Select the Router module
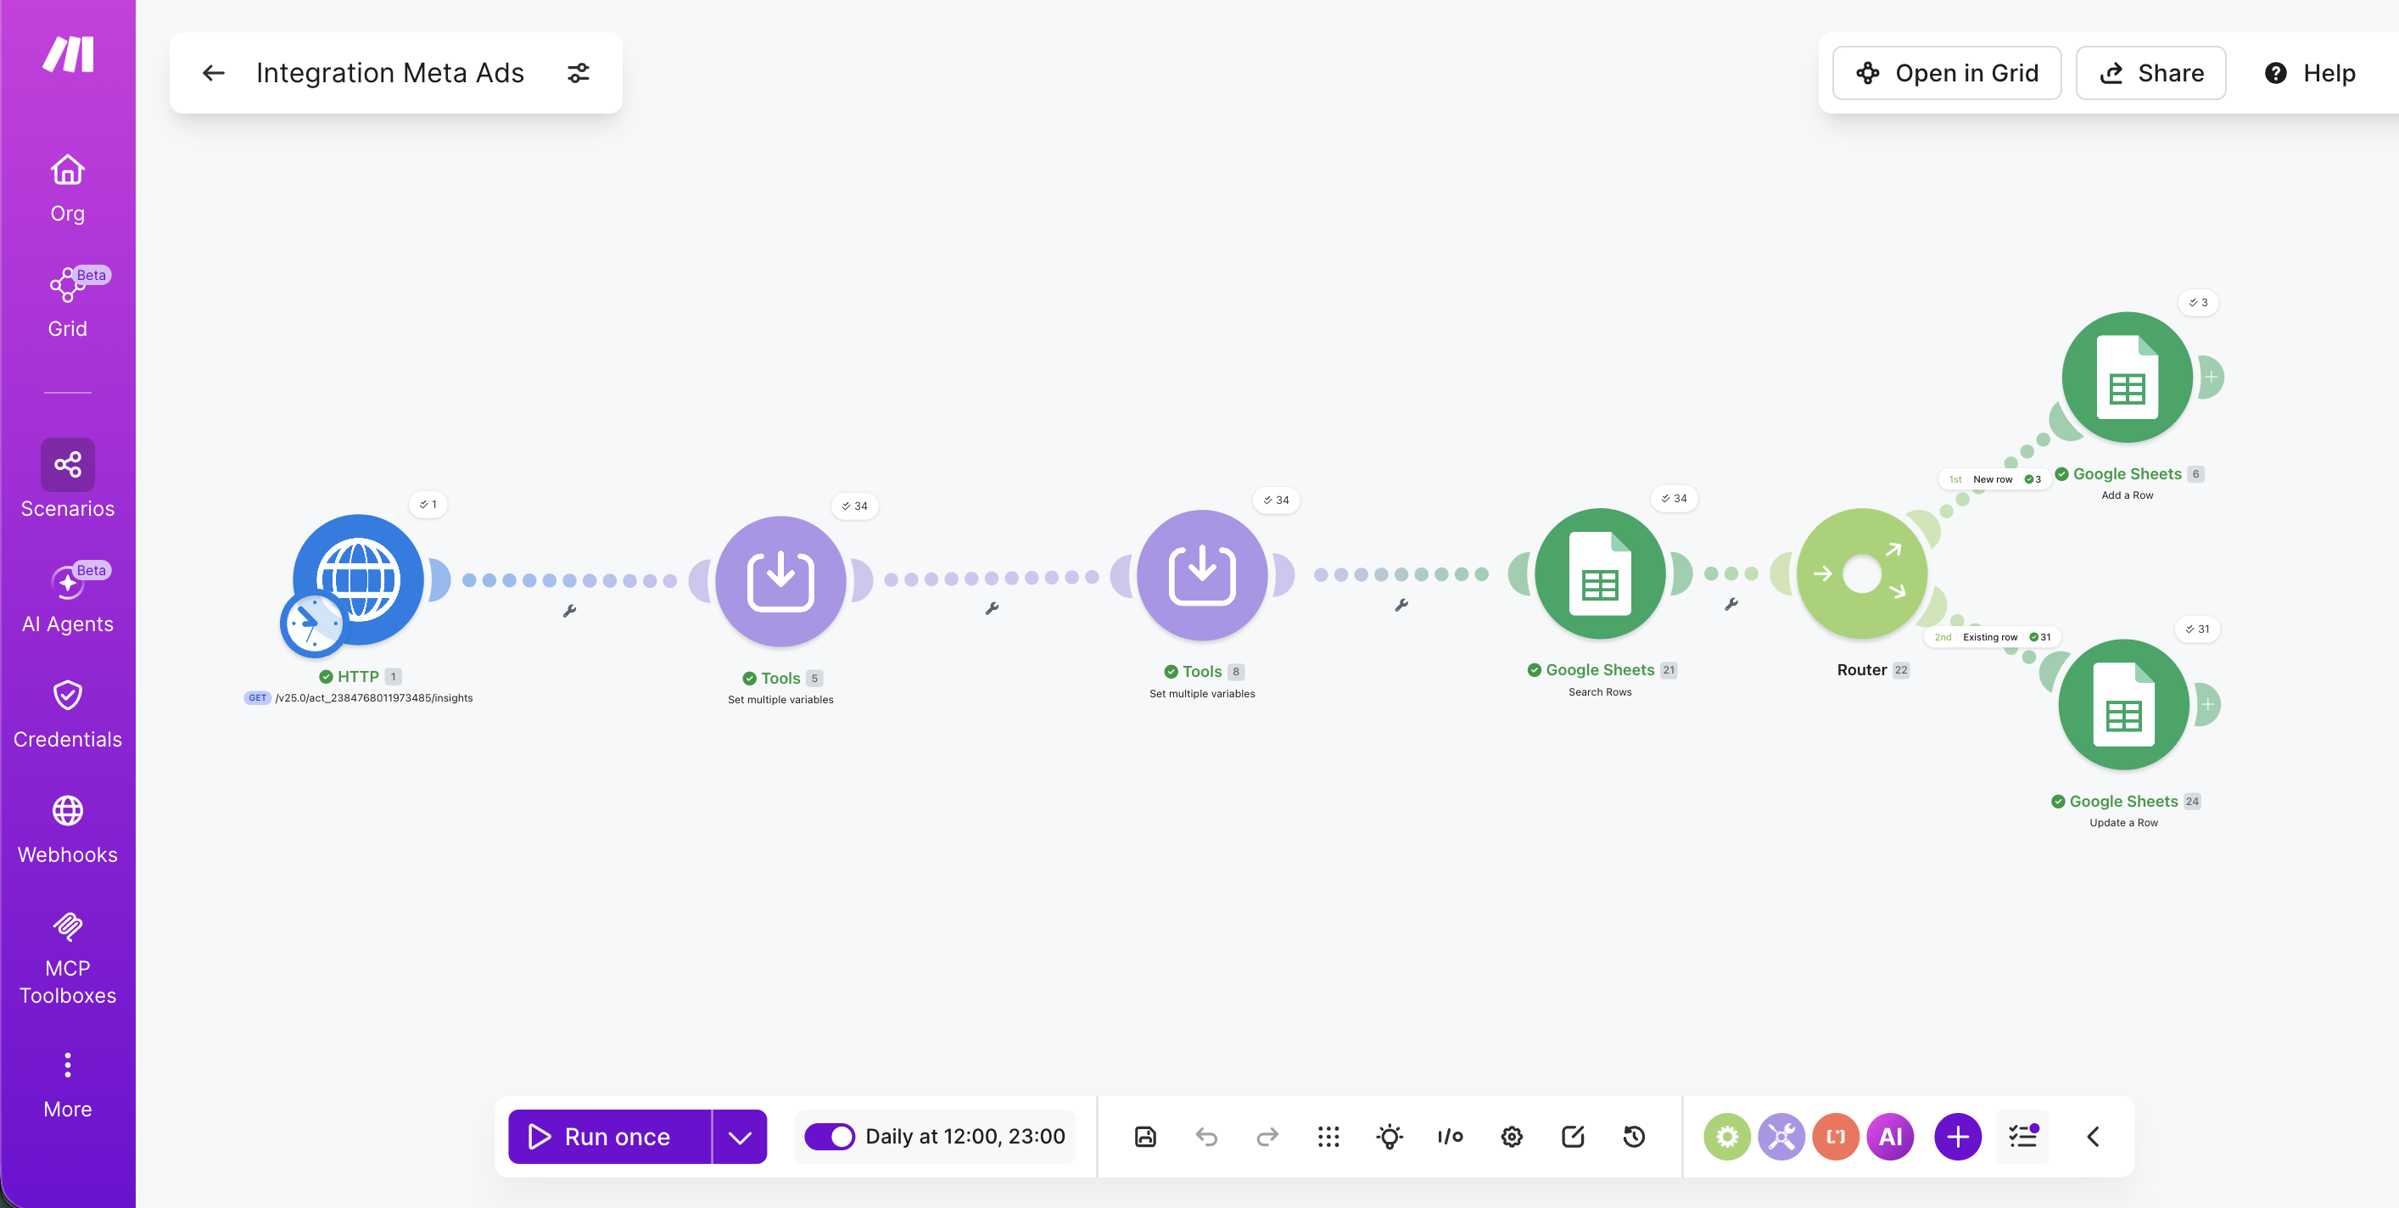Screen dimensions: 2399x1208 (1862, 573)
